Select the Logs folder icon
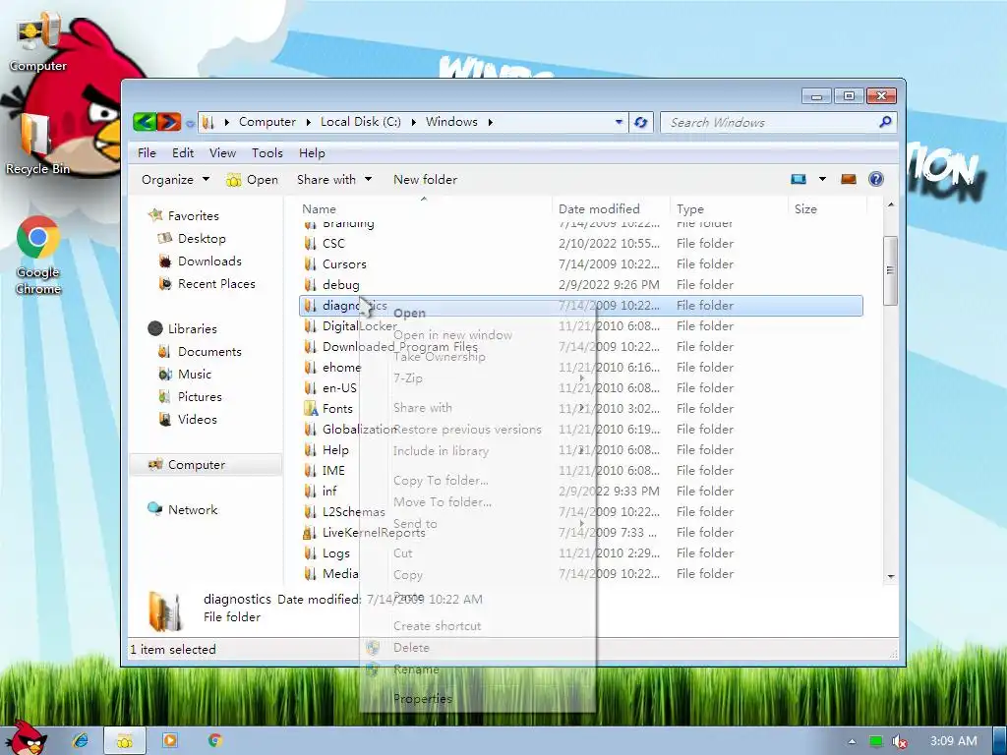This screenshot has width=1007, height=755. [x=310, y=552]
